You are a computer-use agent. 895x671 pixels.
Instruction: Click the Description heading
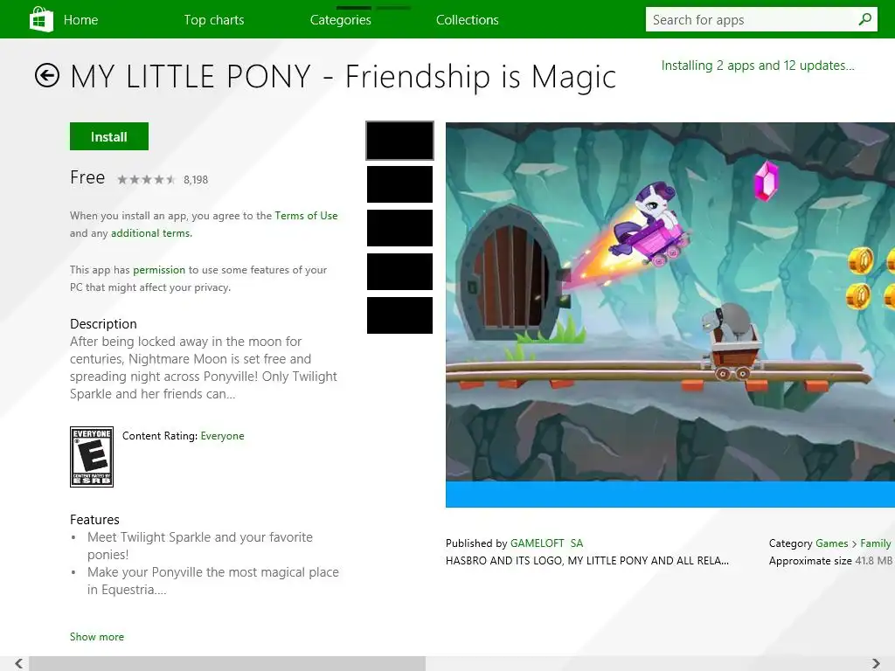tap(103, 324)
